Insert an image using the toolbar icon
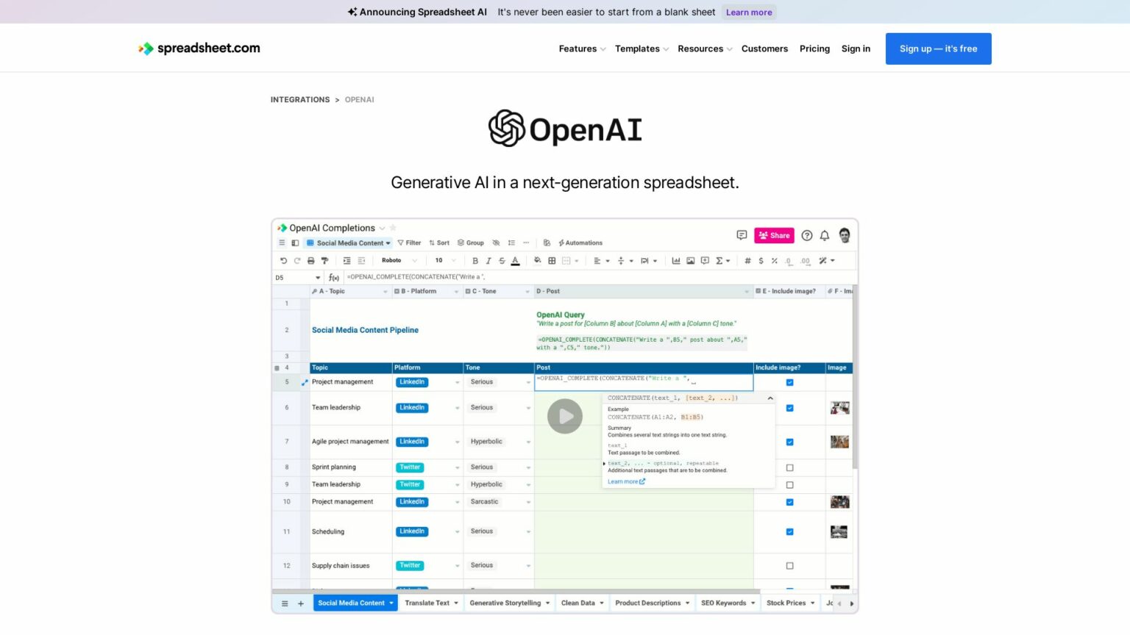 690,260
